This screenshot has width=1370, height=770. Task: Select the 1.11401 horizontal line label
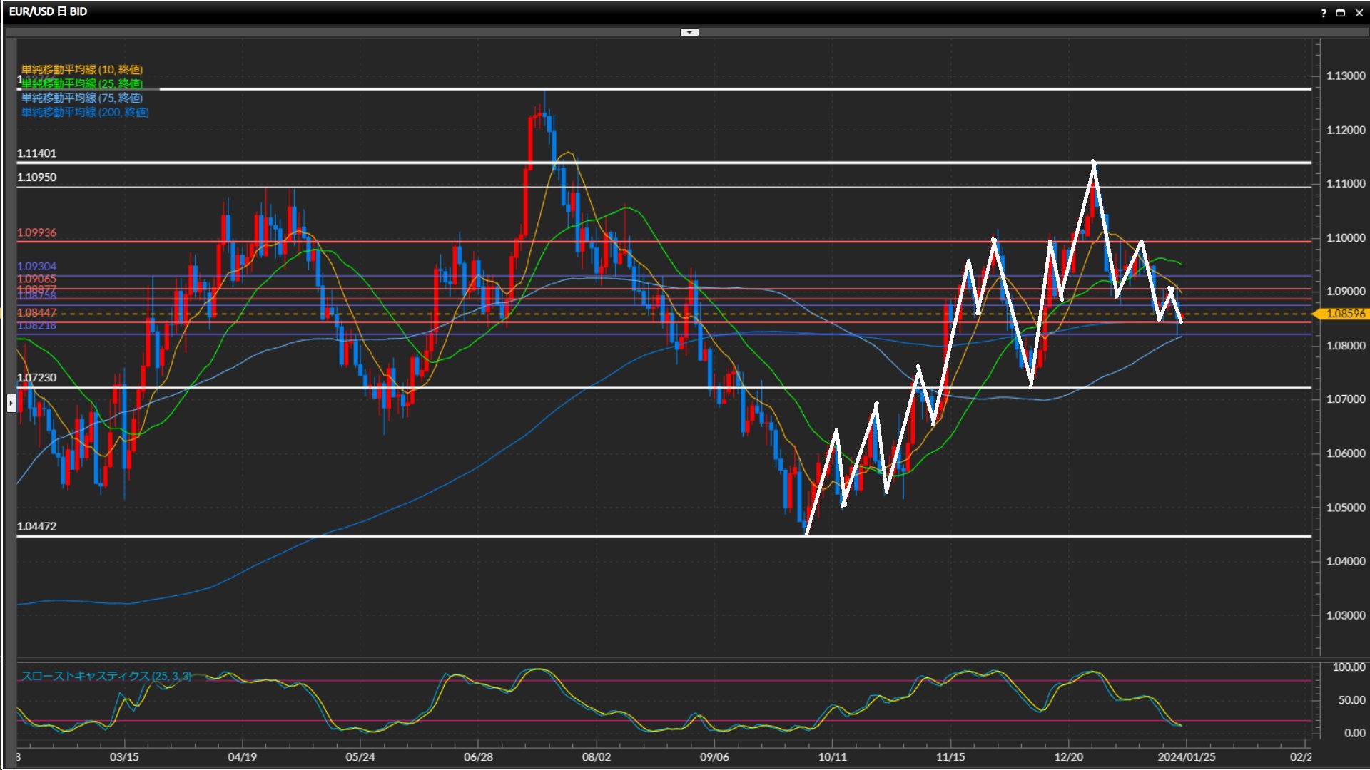pos(36,153)
